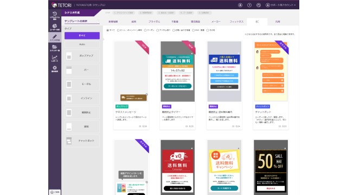Open the settings gear icon in sidebar
The image size is (347, 195).
tap(55, 69)
